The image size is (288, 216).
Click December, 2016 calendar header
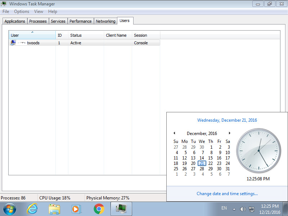[202, 134]
